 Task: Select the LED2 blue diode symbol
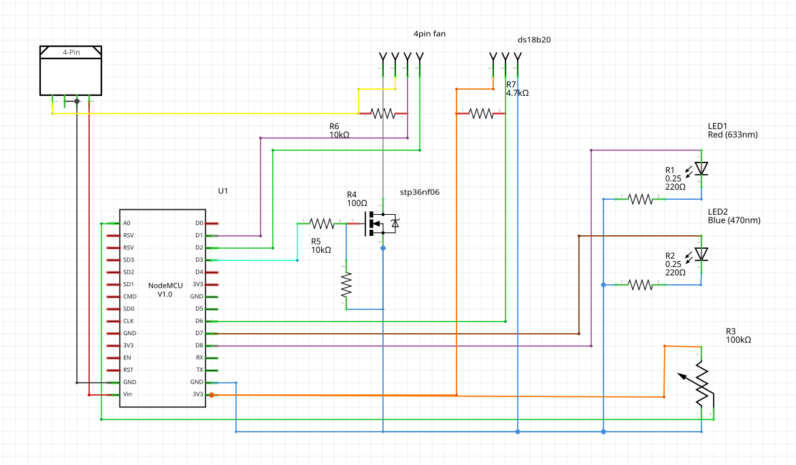pos(701,254)
